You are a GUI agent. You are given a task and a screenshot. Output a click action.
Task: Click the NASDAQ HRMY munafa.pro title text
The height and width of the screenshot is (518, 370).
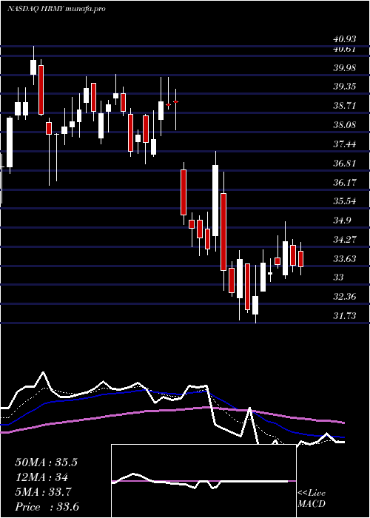56,9
